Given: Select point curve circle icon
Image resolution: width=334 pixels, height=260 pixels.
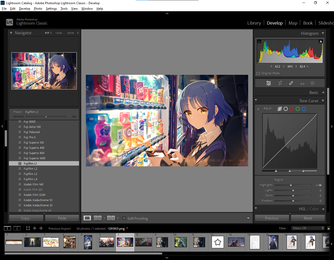Looking at the screenshot, I should [286, 109].
